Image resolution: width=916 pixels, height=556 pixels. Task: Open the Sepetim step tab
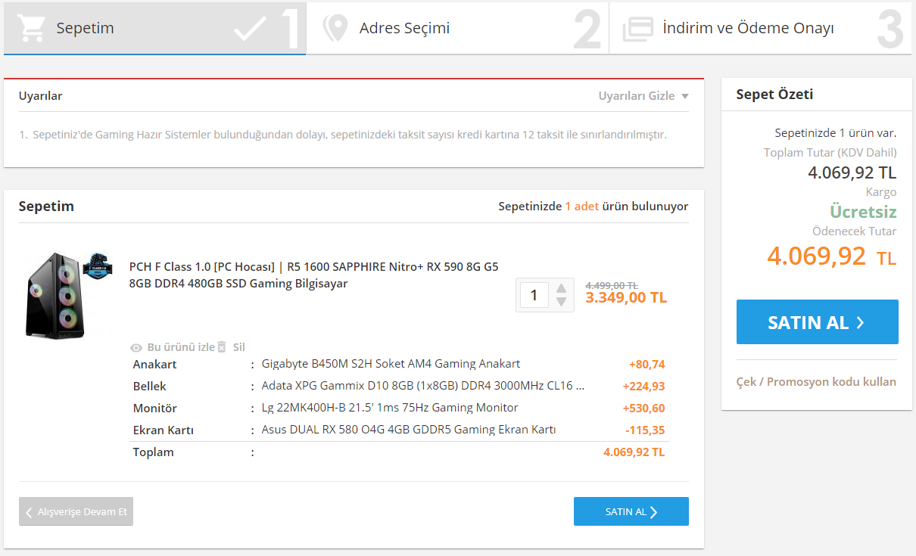pyautogui.click(x=155, y=28)
